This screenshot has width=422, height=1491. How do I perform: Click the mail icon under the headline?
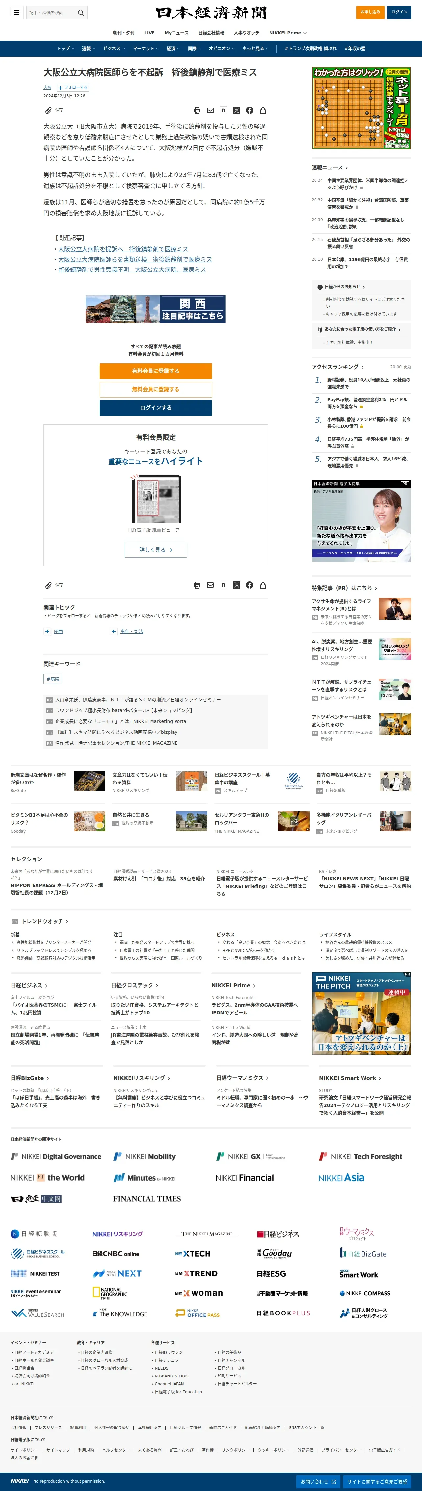tap(210, 110)
